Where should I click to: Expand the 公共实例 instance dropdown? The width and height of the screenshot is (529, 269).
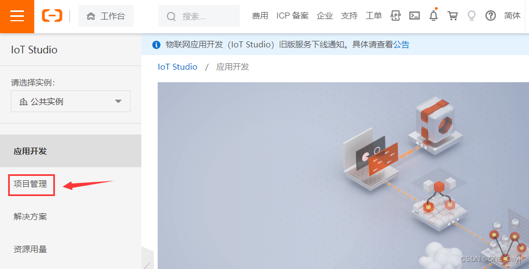tap(71, 101)
